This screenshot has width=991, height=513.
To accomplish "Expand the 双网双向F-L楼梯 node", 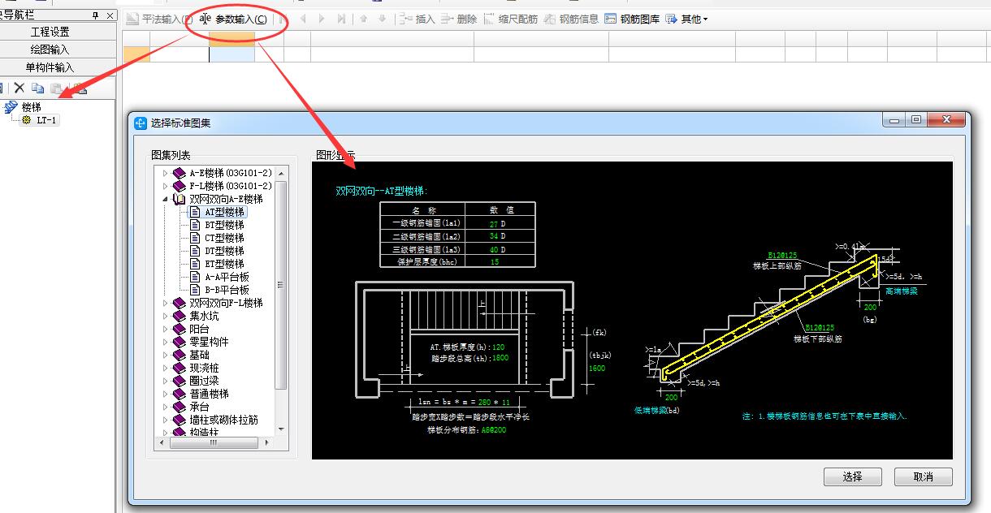I will [x=166, y=303].
